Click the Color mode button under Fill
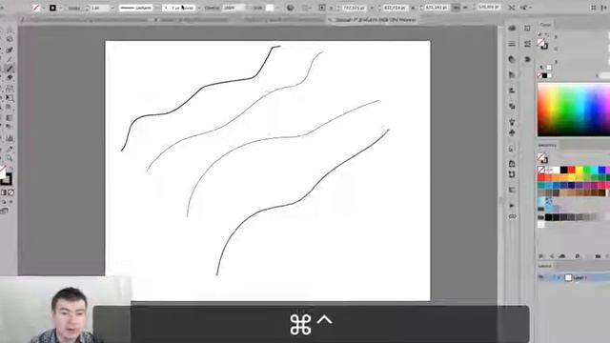The width and height of the screenshot is (610, 343). click(x=4, y=192)
